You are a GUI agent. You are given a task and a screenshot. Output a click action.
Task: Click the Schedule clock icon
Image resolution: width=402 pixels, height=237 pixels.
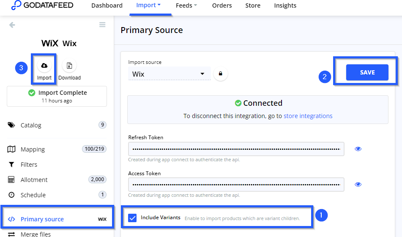click(x=11, y=195)
